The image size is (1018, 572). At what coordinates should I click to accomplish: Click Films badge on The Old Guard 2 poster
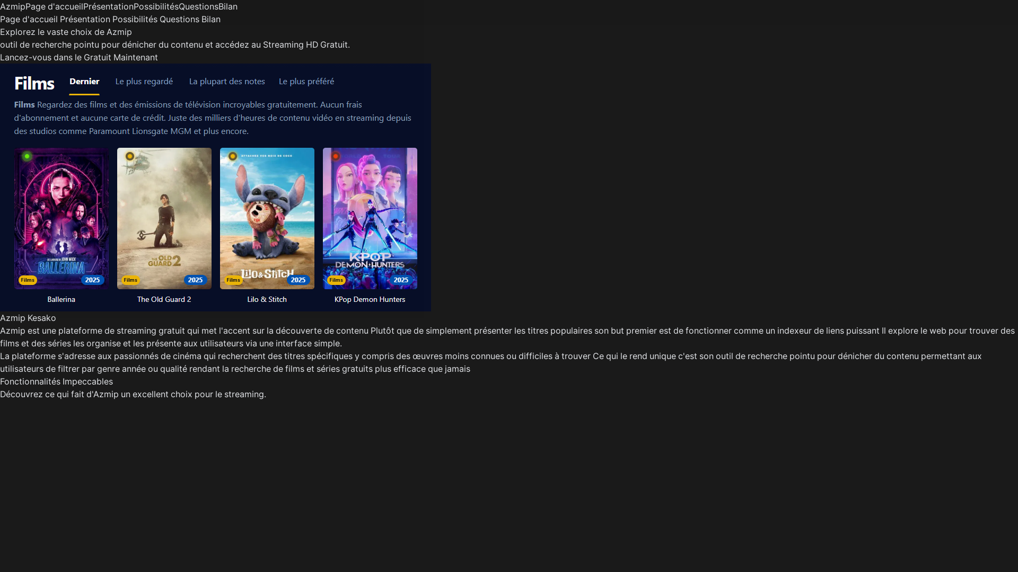[x=130, y=280]
